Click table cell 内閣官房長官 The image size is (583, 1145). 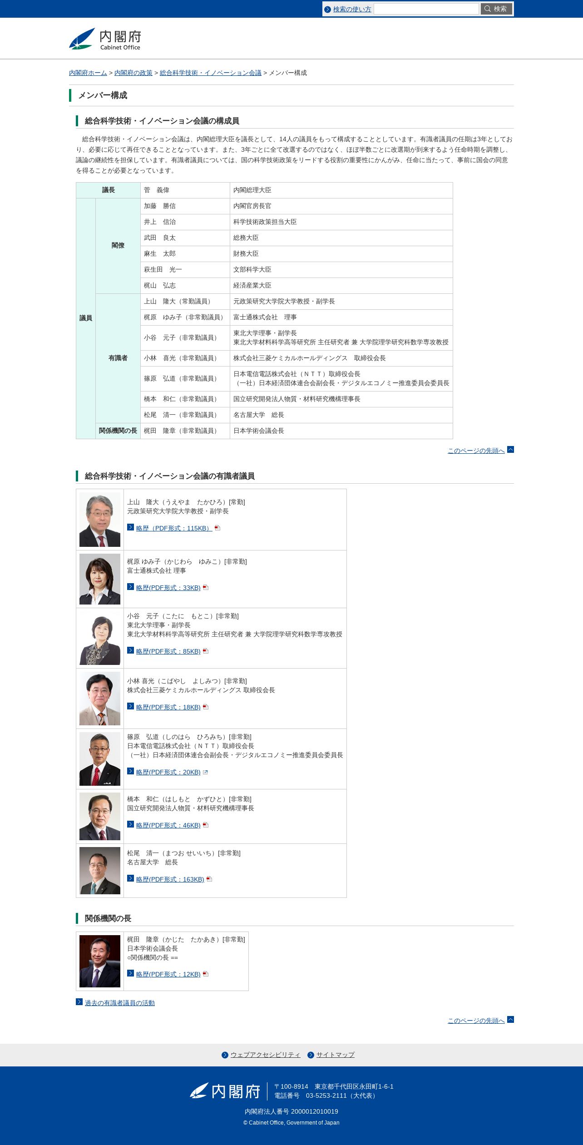341,206
